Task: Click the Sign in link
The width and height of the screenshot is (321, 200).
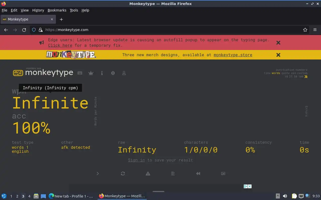Action: point(136,160)
